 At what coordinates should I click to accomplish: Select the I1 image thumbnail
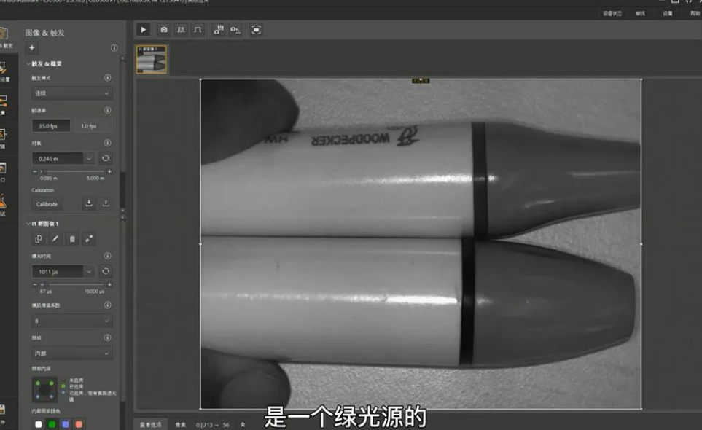point(152,60)
